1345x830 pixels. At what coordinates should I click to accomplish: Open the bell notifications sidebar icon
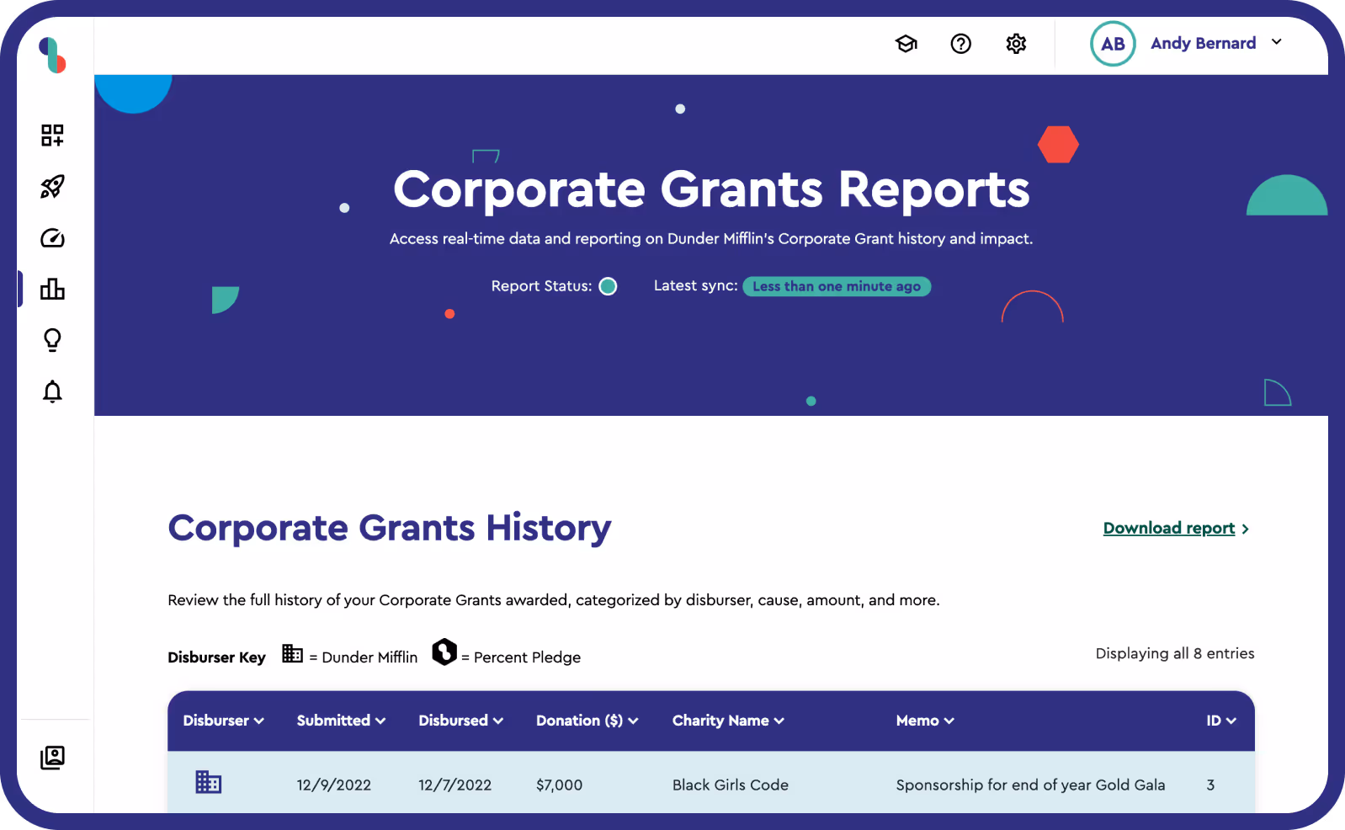click(x=52, y=391)
